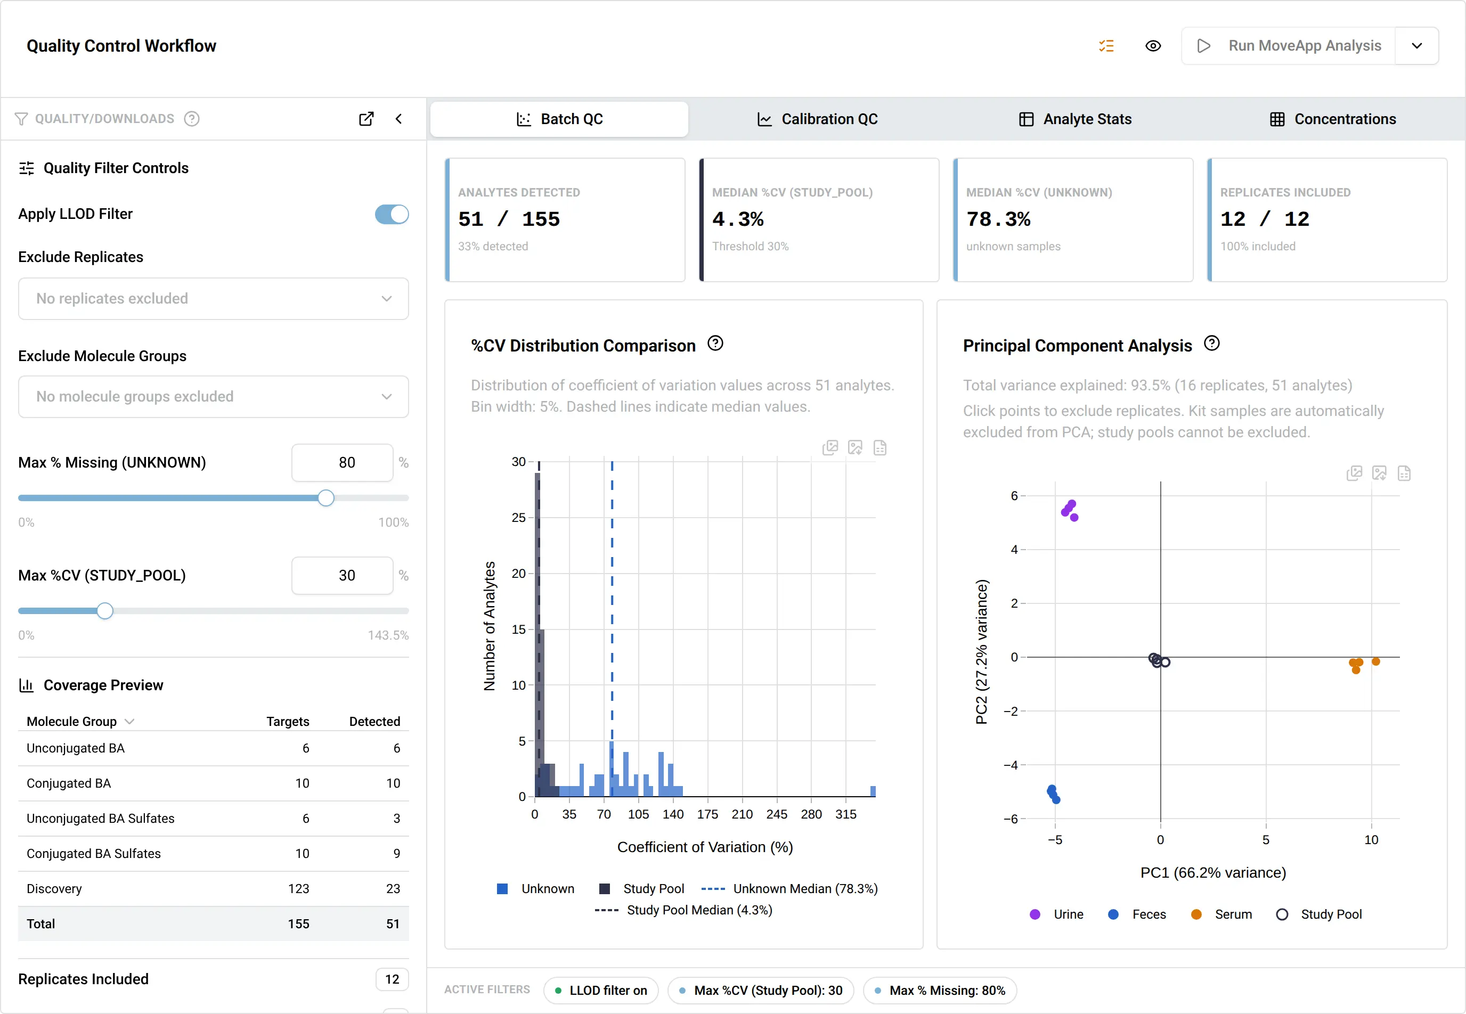The image size is (1466, 1014).
Task: Click the Max %CV Study Pool slider handle
Action: (105, 611)
